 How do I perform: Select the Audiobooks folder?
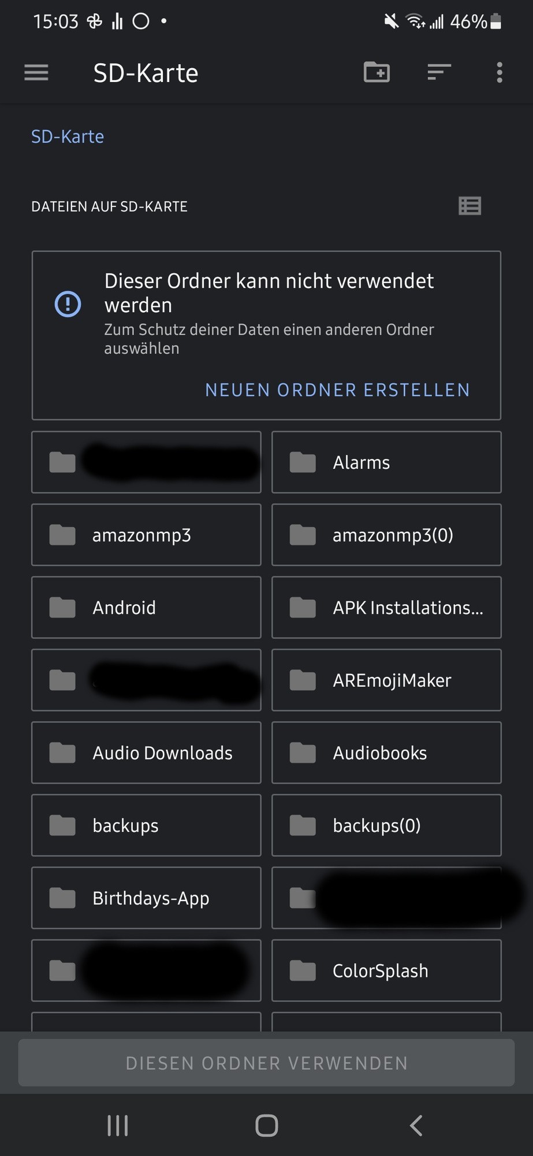[x=386, y=753]
